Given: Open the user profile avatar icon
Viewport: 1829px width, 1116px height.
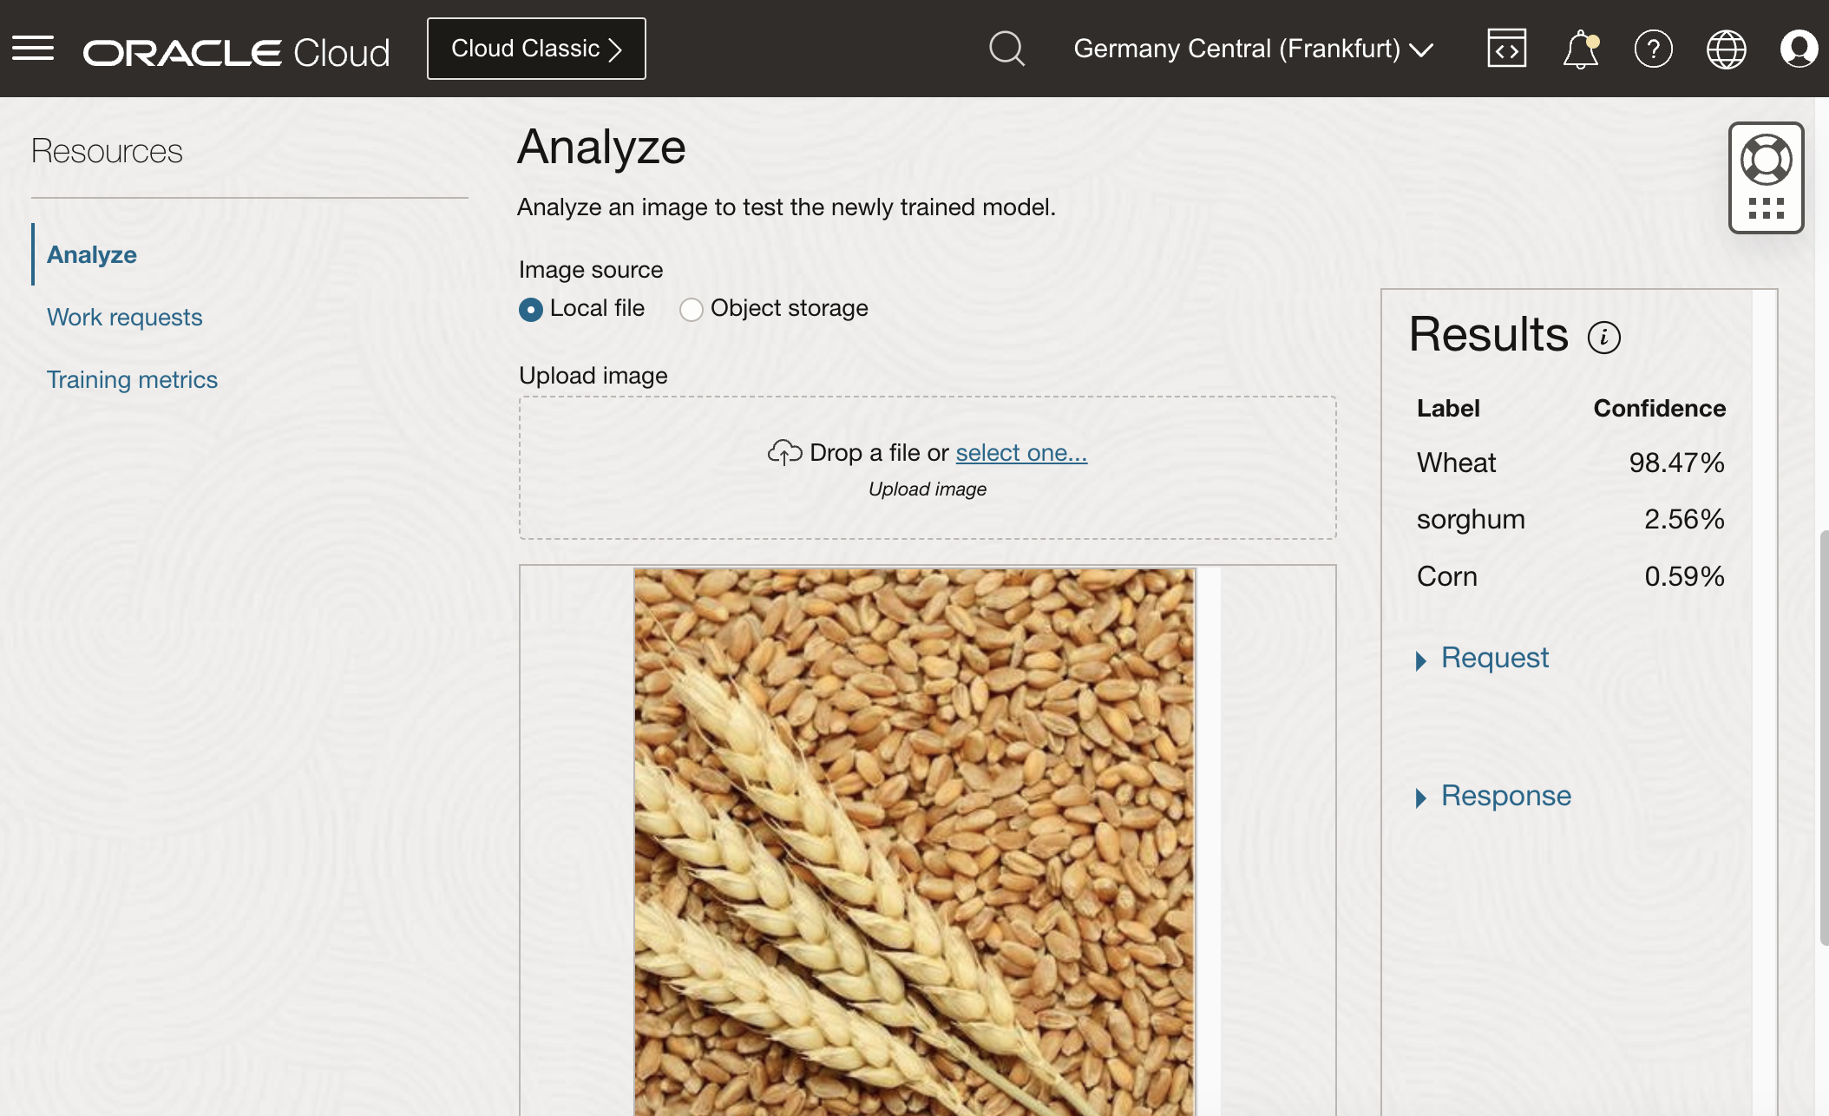Looking at the screenshot, I should coord(1799,49).
